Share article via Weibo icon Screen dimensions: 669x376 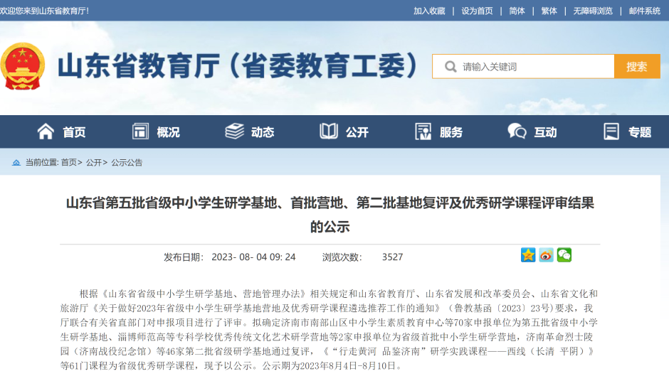pyautogui.click(x=546, y=255)
